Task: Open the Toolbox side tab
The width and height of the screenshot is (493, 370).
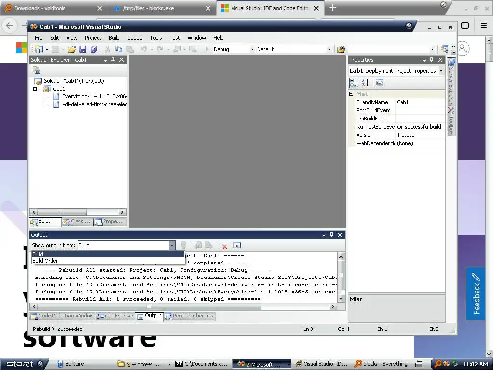Action: tap(452, 121)
